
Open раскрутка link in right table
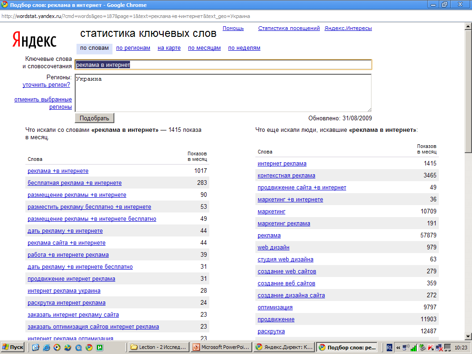[x=271, y=331]
